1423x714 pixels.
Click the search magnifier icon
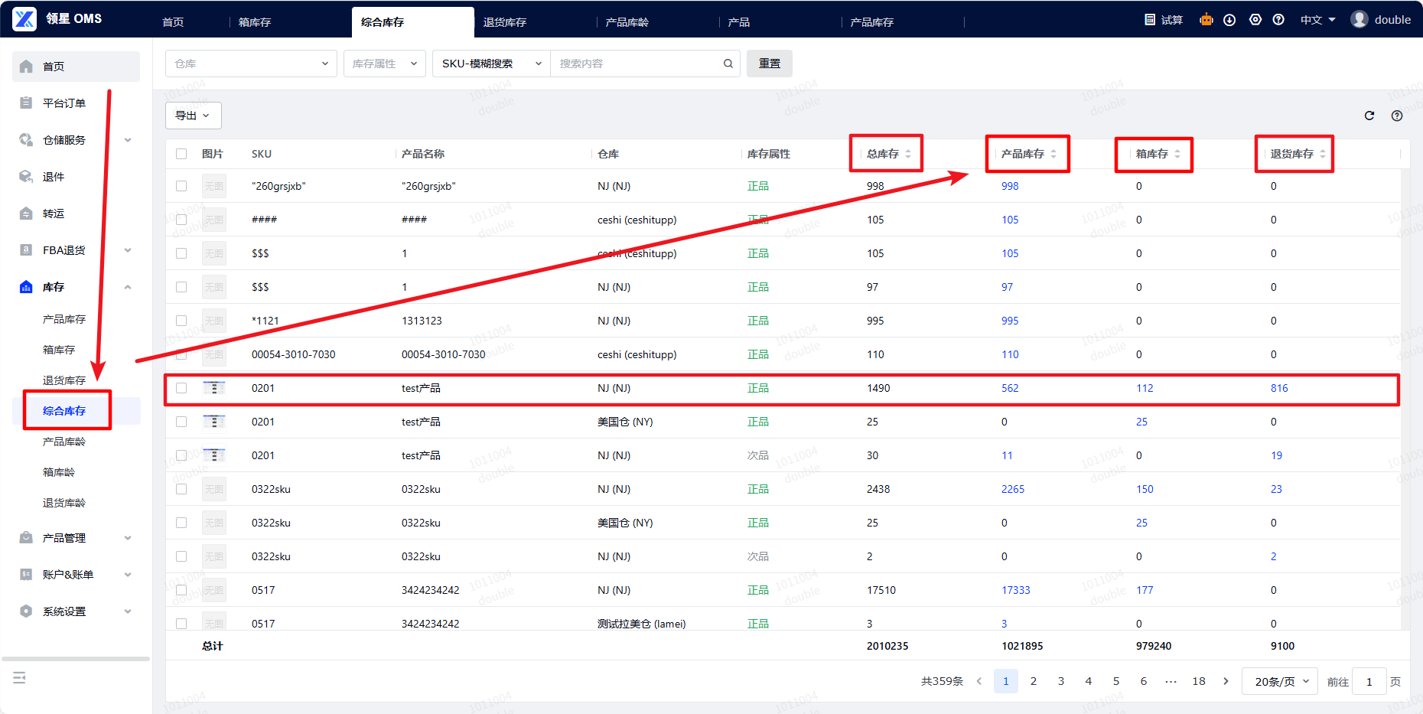click(x=728, y=64)
